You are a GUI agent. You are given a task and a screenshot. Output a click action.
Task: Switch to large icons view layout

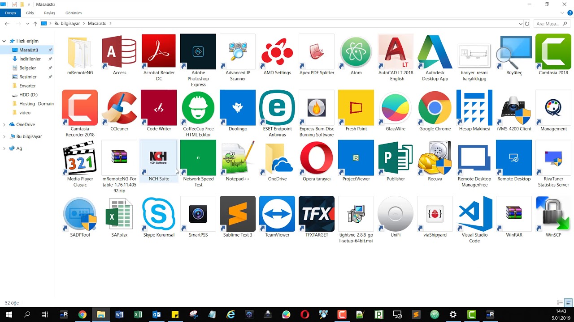tap(568, 303)
